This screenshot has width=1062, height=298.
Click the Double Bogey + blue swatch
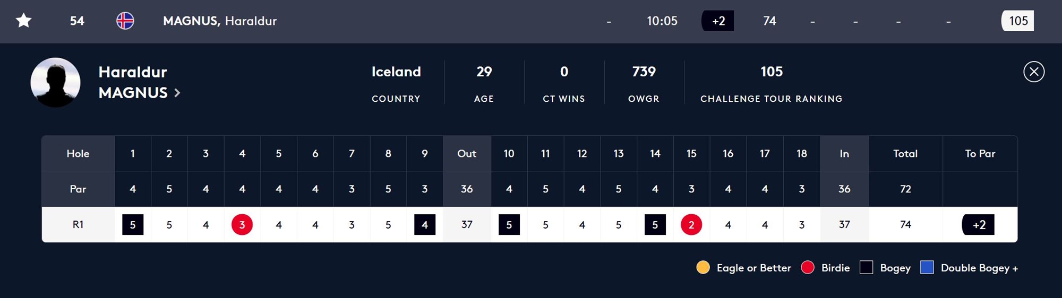tap(927, 267)
